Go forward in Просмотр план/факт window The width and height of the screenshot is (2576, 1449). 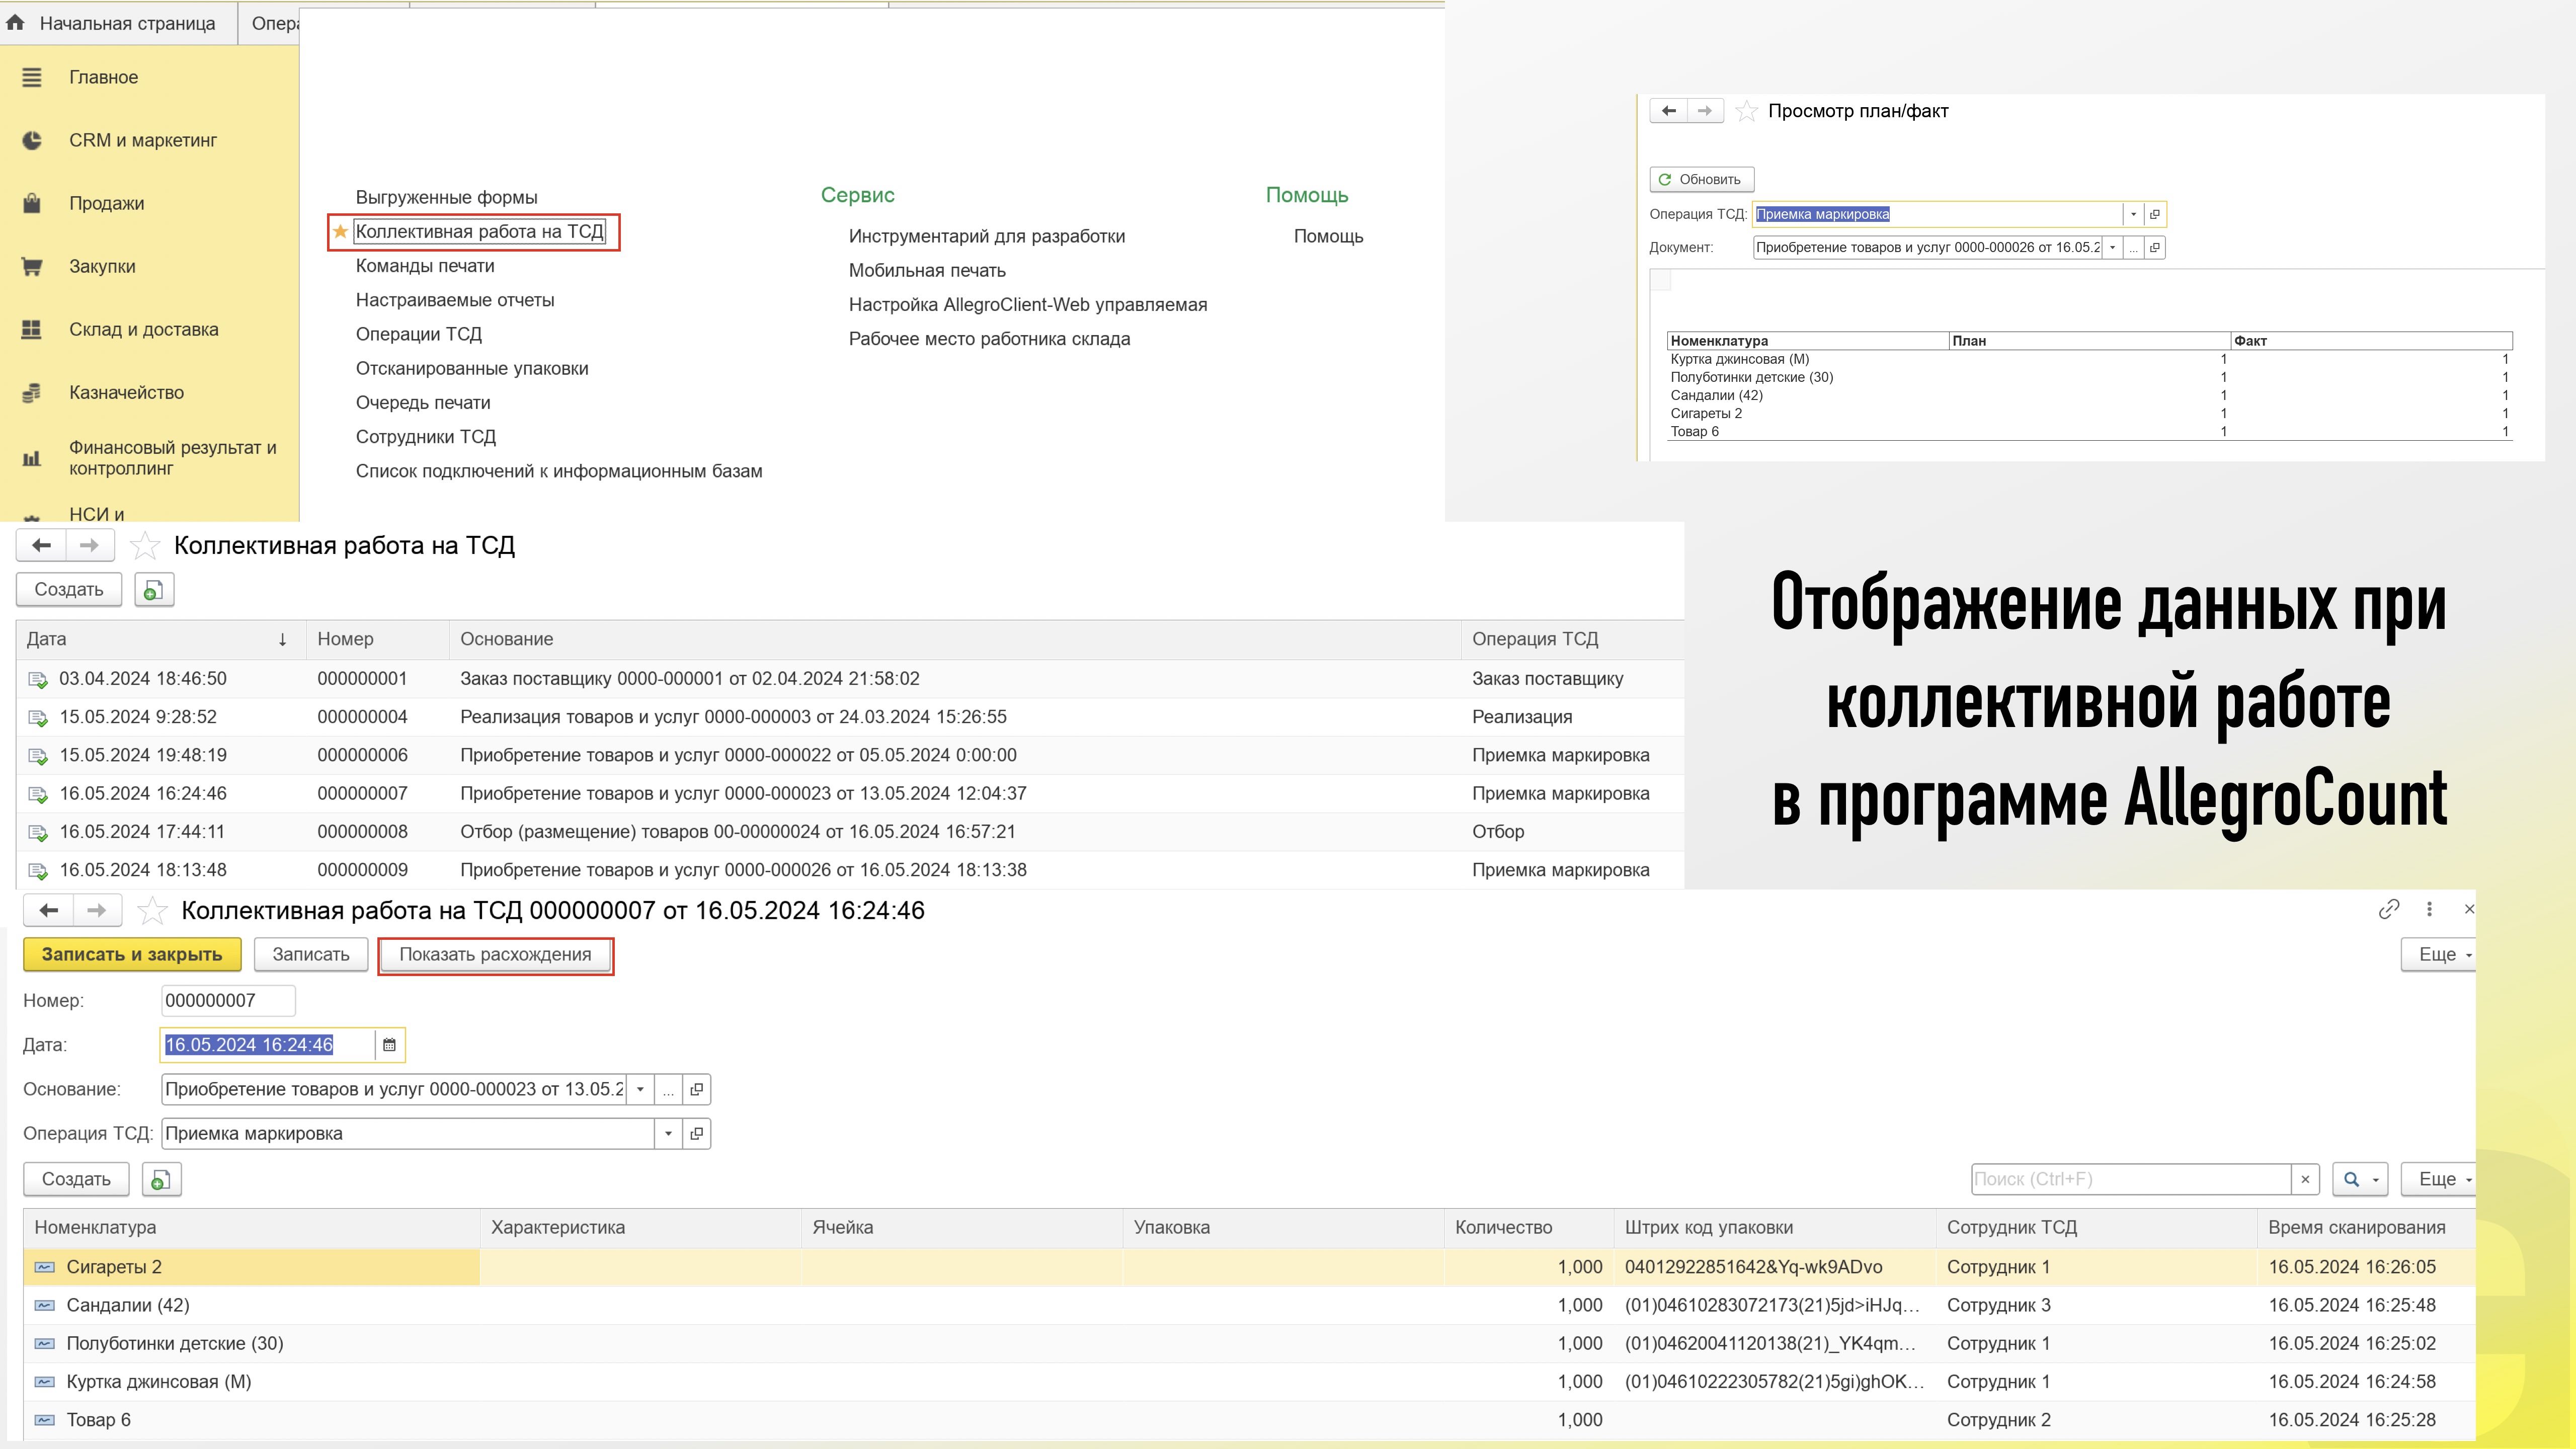point(1705,111)
